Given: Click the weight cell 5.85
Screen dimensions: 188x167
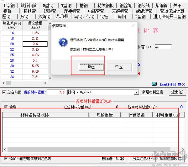Looking at the screenshot, I should click(x=35, y=66).
